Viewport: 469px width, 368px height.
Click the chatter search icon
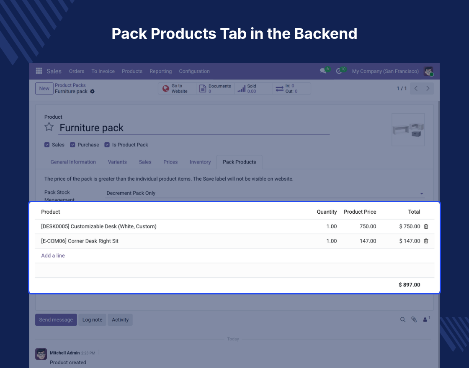point(403,319)
